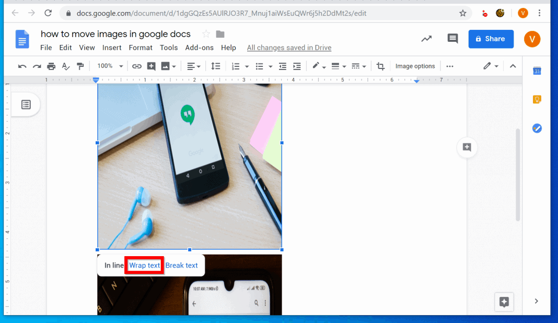The image size is (558, 323).
Task: Select the Crop image tool
Action: [380, 66]
